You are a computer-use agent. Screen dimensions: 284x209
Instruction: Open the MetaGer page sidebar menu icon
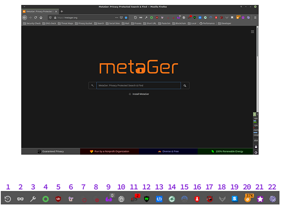pyautogui.click(x=252, y=32)
